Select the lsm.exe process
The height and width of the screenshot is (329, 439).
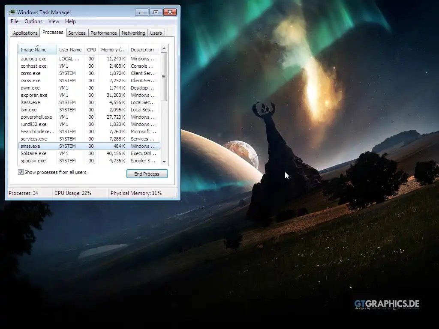pyautogui.click(x=89, y=110)
